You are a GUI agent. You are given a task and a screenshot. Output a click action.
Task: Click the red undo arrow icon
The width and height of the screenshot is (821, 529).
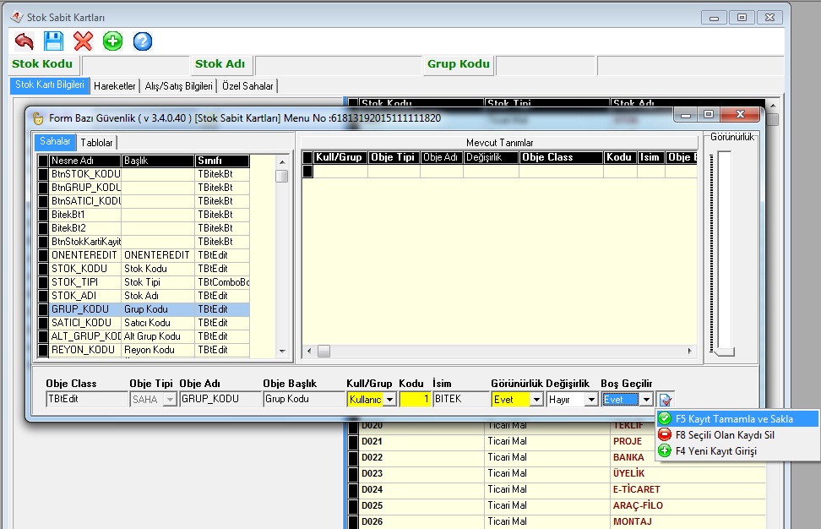[x=24, y=41]
